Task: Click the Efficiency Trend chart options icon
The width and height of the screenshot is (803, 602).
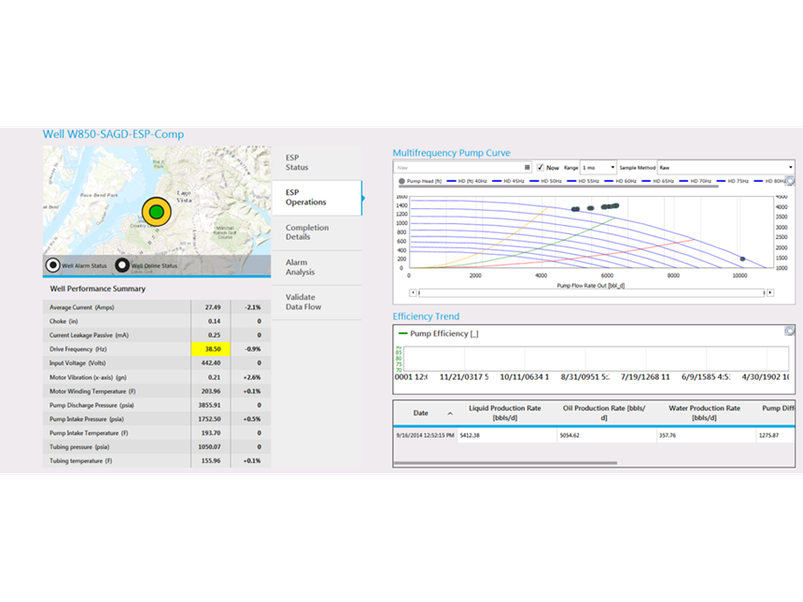Action: [x=790, y=330]
